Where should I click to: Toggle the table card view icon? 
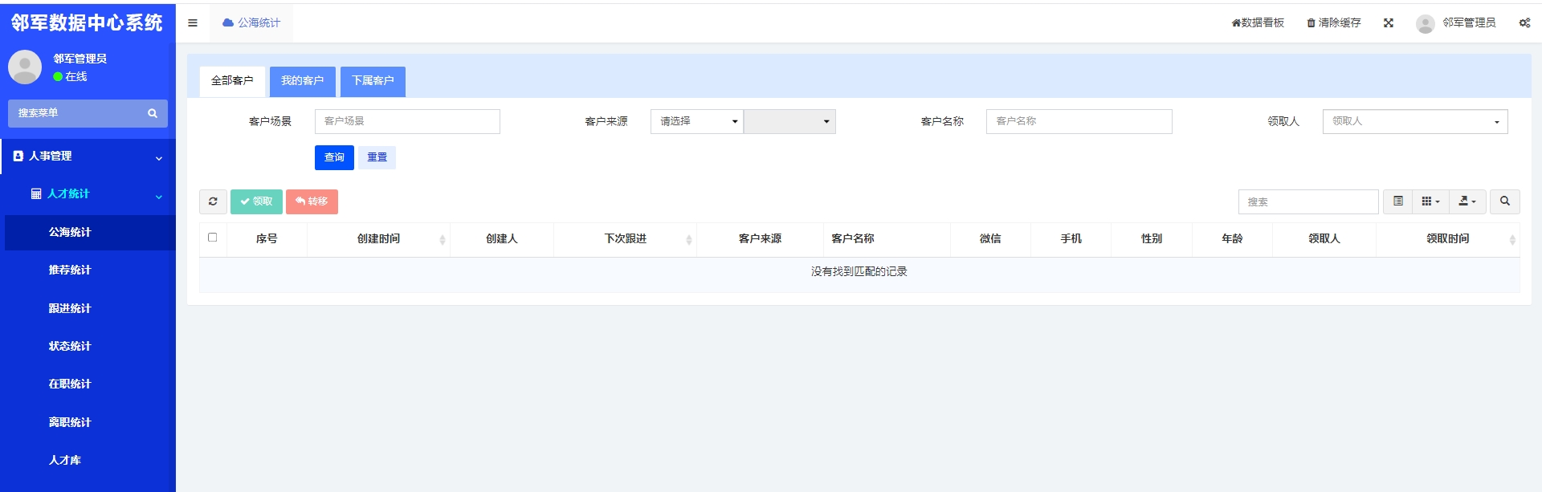click(1397, 201)
